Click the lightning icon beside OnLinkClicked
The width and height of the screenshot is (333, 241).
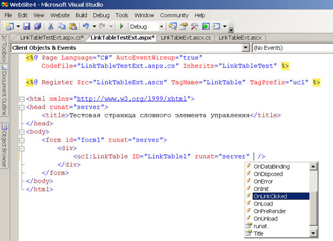(249, 195)
